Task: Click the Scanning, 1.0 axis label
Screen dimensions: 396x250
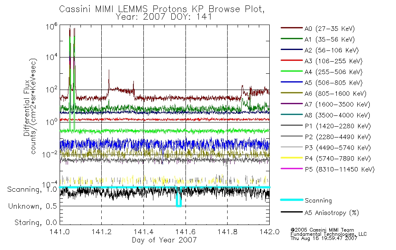Action: 32,190
